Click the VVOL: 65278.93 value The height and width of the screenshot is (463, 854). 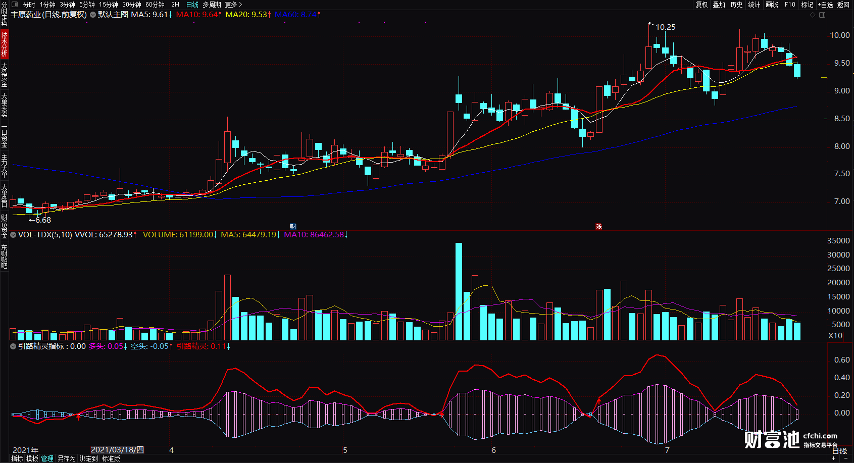(x=106, y=235)
